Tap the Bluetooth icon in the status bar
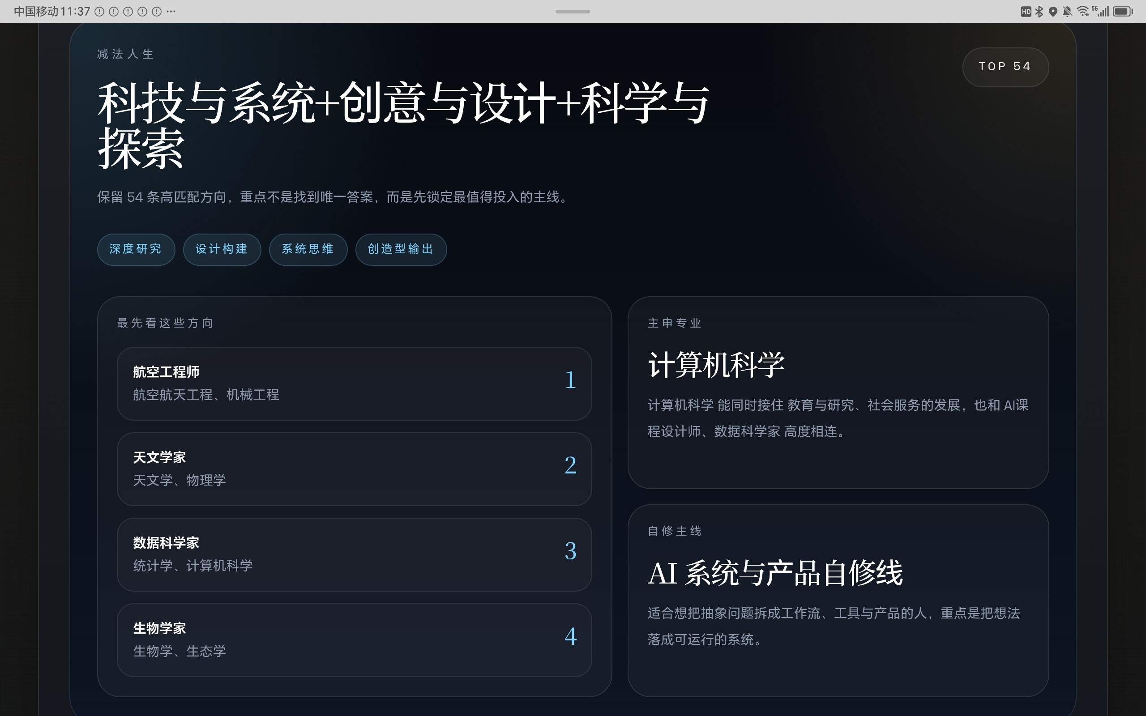The image size is (1146, 716). coord(1040,10)
